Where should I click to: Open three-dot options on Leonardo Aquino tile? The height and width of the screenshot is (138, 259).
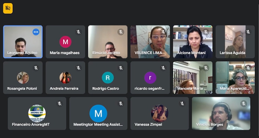[36, 32]
